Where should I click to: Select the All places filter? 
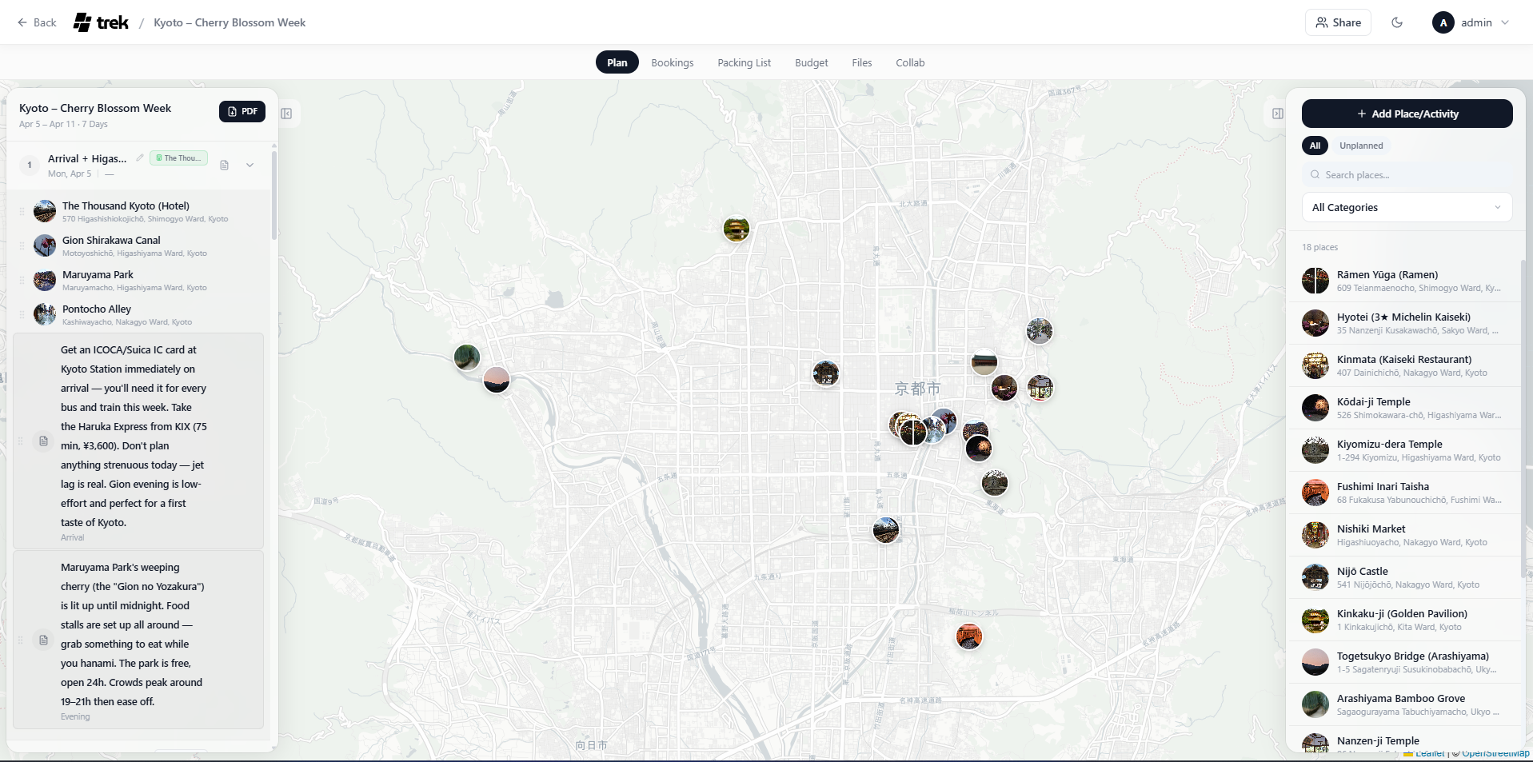pos(1315,146)
